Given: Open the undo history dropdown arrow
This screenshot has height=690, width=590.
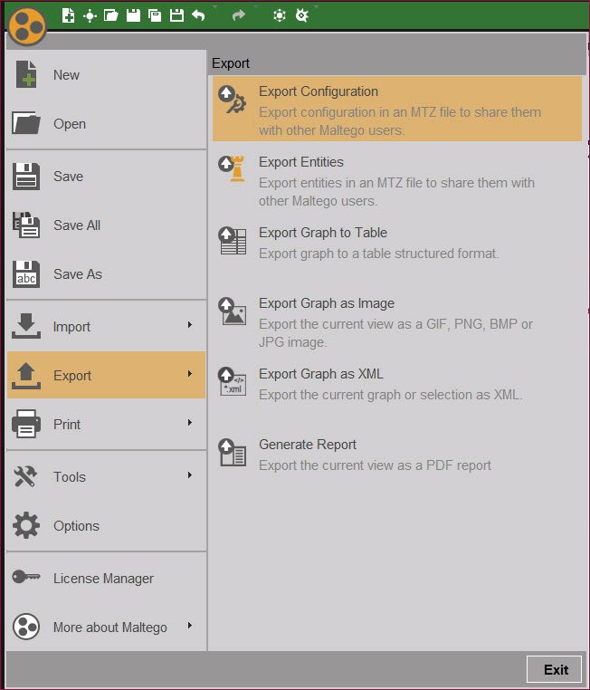Looking at the screenshot, I should 215,6.
